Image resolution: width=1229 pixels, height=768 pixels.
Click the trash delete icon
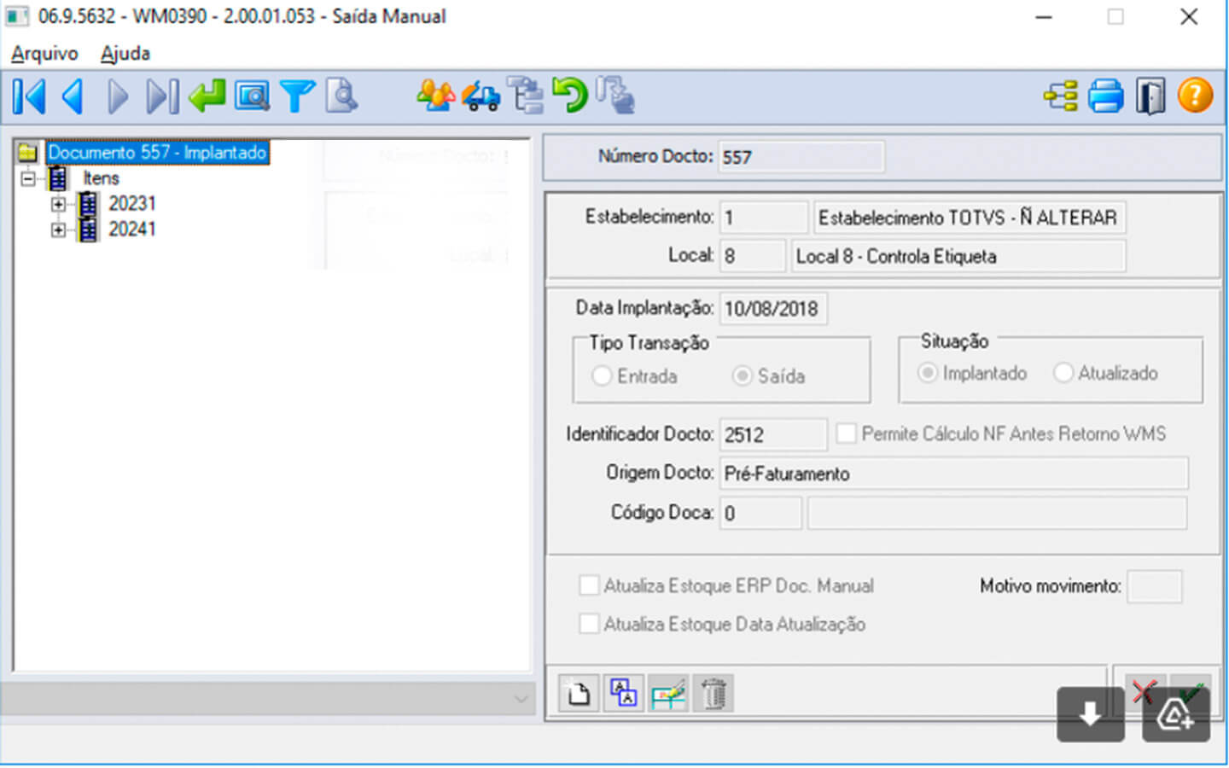tap(714, 694)
